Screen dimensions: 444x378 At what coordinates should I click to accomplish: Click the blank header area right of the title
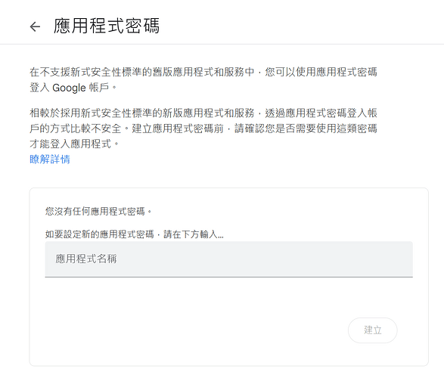pyautogui.click(x=300, y=26)
